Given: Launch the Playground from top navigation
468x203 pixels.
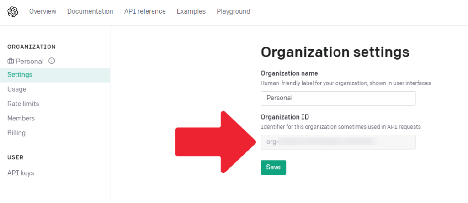Looking at the screenshot, I should click(x=233, y=11).
